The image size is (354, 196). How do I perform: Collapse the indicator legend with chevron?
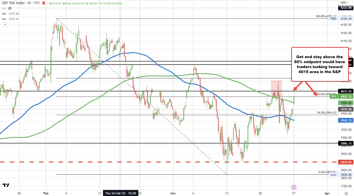click(5, 25)
